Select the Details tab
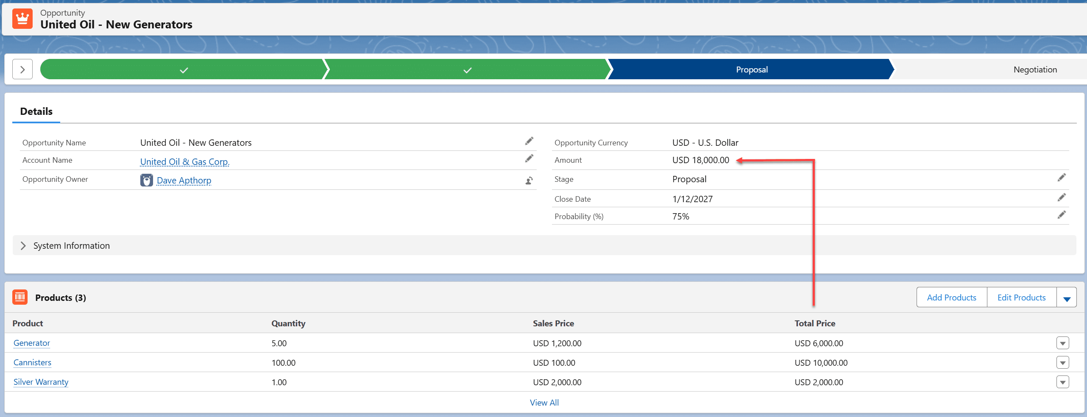This screenshot has height=417, width=1087. tap(36, 111)
